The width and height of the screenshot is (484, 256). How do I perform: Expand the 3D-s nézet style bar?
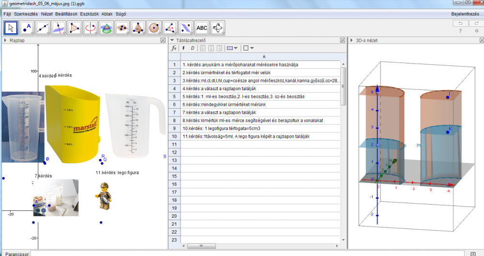352,40
